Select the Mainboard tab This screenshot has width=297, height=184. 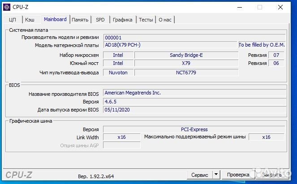(55, 19)
